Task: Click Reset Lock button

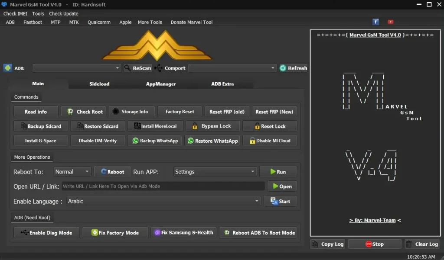Action: 270,126
